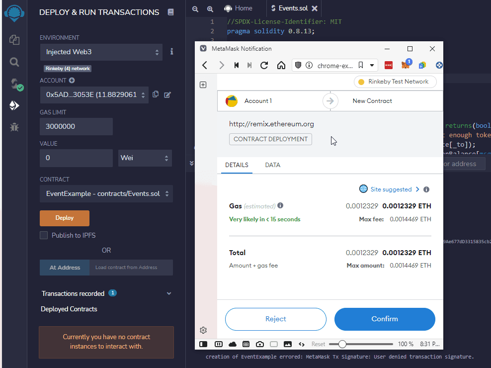Switch to the Home tab
Viewport: 491px width, 368px height.
pos(239,8)
